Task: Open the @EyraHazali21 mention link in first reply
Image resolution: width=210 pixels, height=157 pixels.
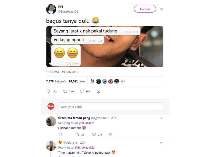Action: tap(84, 123)
